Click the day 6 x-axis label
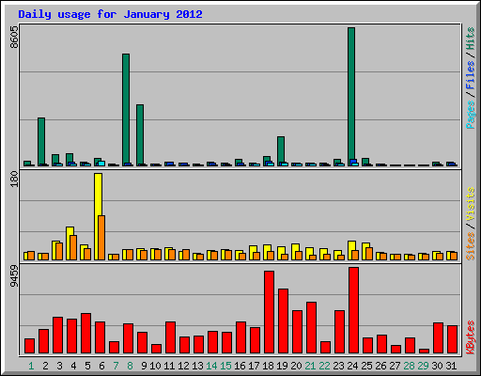 point(101,366)
